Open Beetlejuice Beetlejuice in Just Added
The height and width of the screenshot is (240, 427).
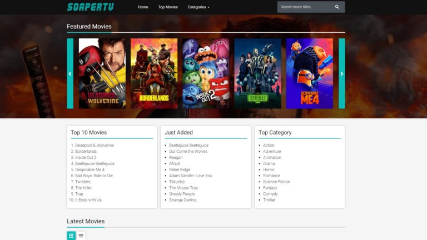pyautogui.click(x=188, y=146)
